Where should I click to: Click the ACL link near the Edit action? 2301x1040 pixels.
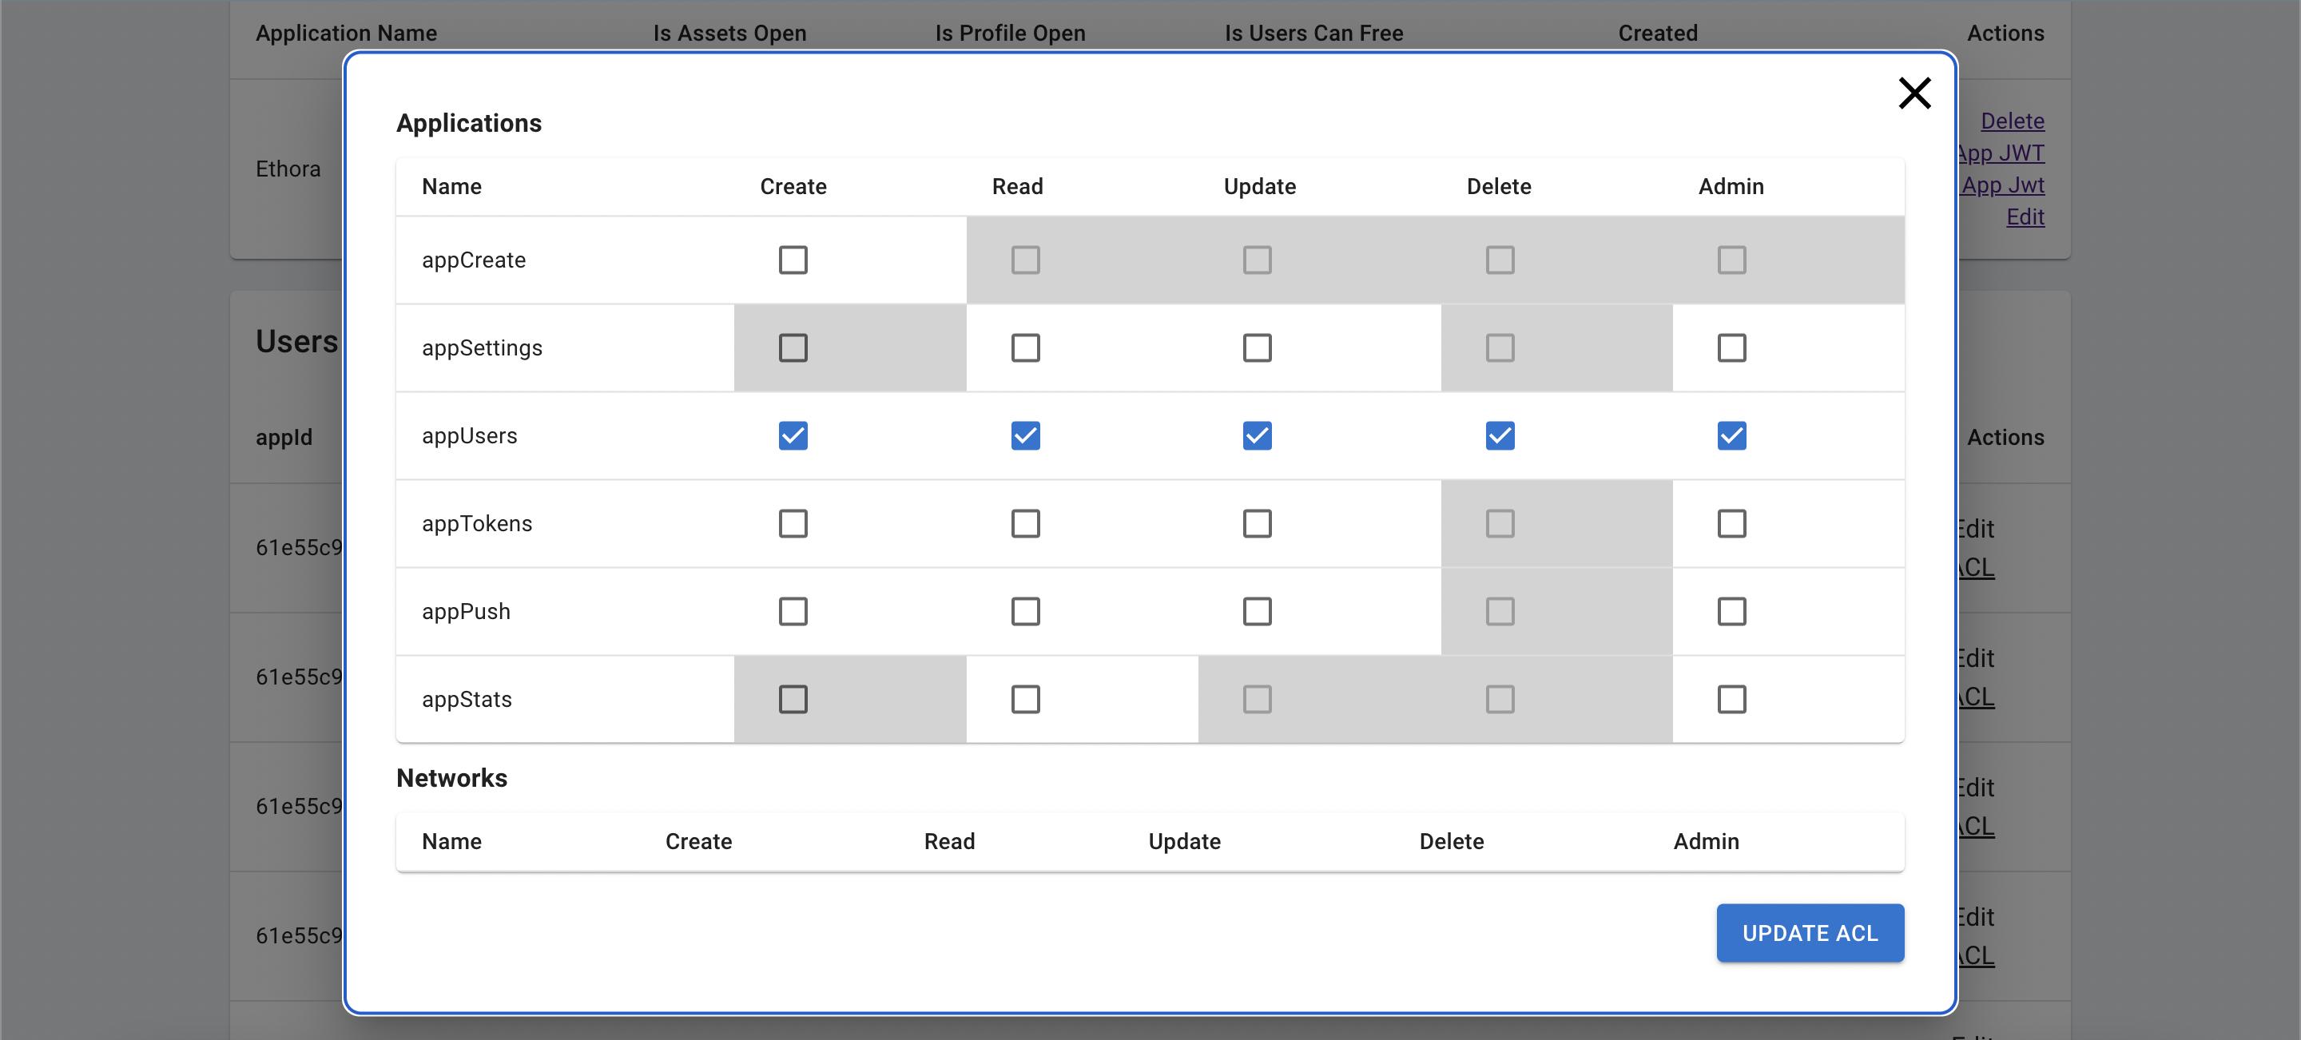(x=1974, y=568)
